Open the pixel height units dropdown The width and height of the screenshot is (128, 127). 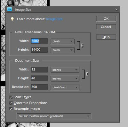pos(62,50)
